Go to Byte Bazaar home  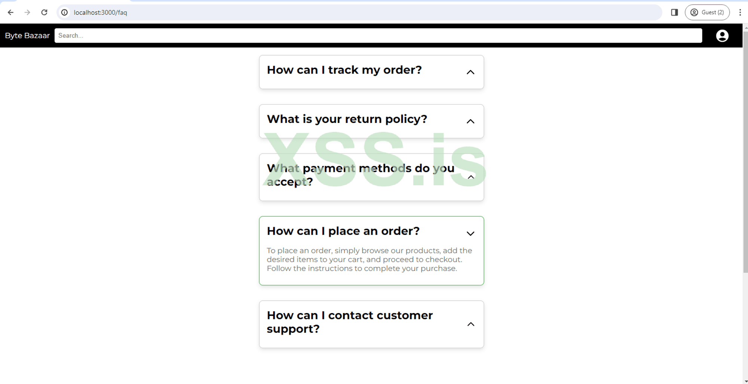point(27,35)
